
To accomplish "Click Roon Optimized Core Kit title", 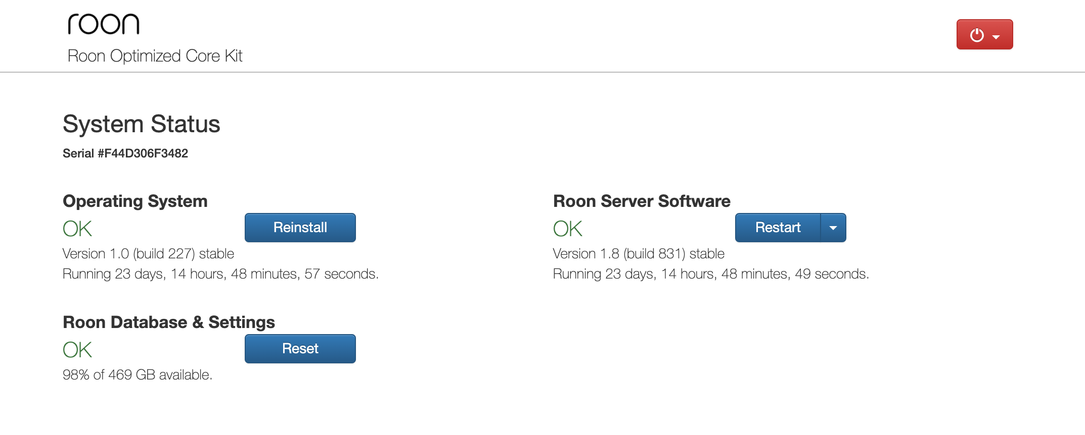I will tap(155, 56).
